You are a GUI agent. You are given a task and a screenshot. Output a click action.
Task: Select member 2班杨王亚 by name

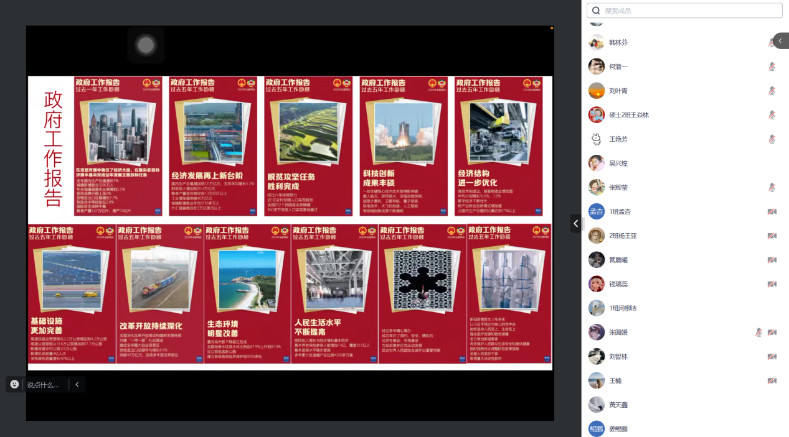(x=623, y=236)
